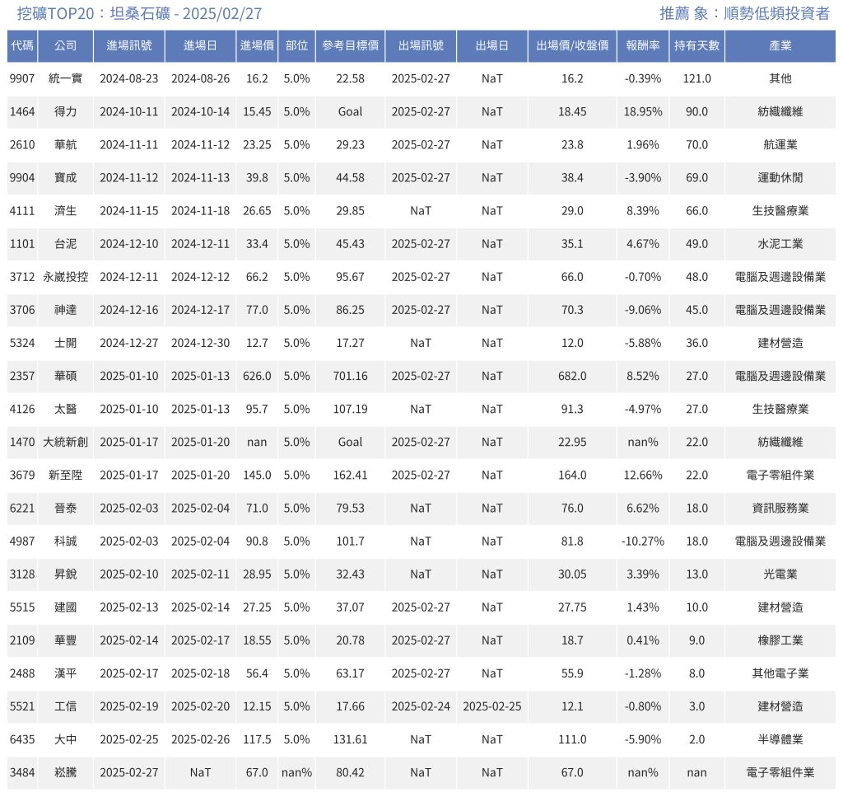Click company name 台泥
Screen dimensions: 843x797
[x=66, y=244]
